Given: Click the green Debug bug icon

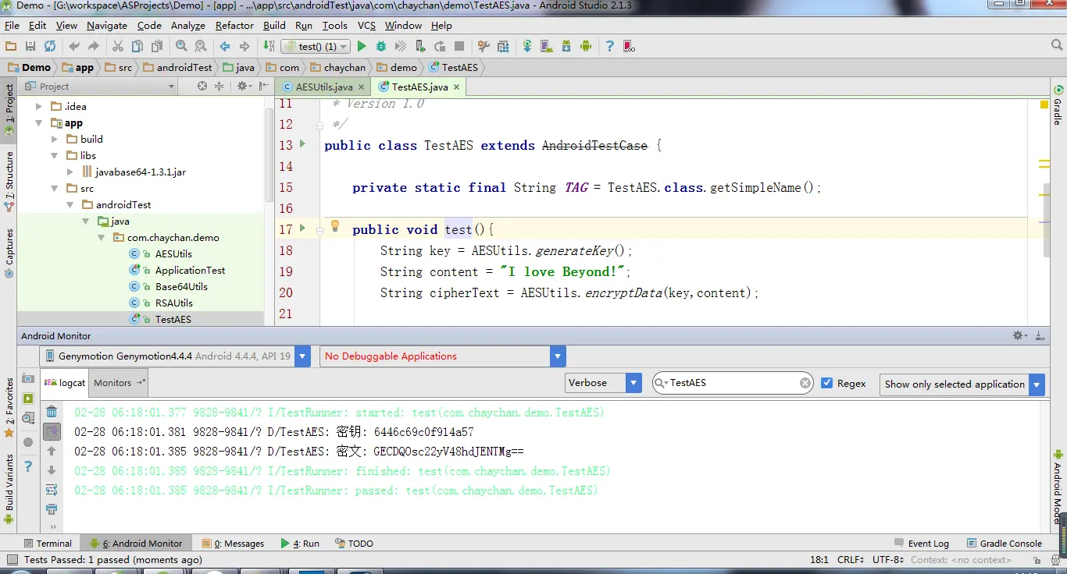Looking at the screenshot, I should click(x=381, y=46).
